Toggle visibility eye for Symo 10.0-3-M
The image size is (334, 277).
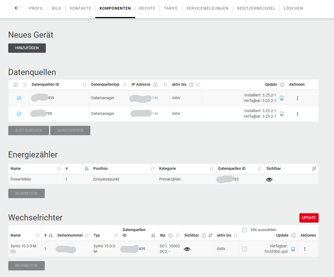click(x=187, y=249)
